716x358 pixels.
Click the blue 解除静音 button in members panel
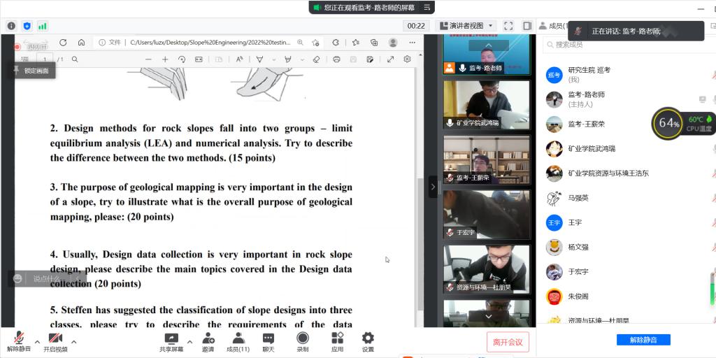[643, 340]
